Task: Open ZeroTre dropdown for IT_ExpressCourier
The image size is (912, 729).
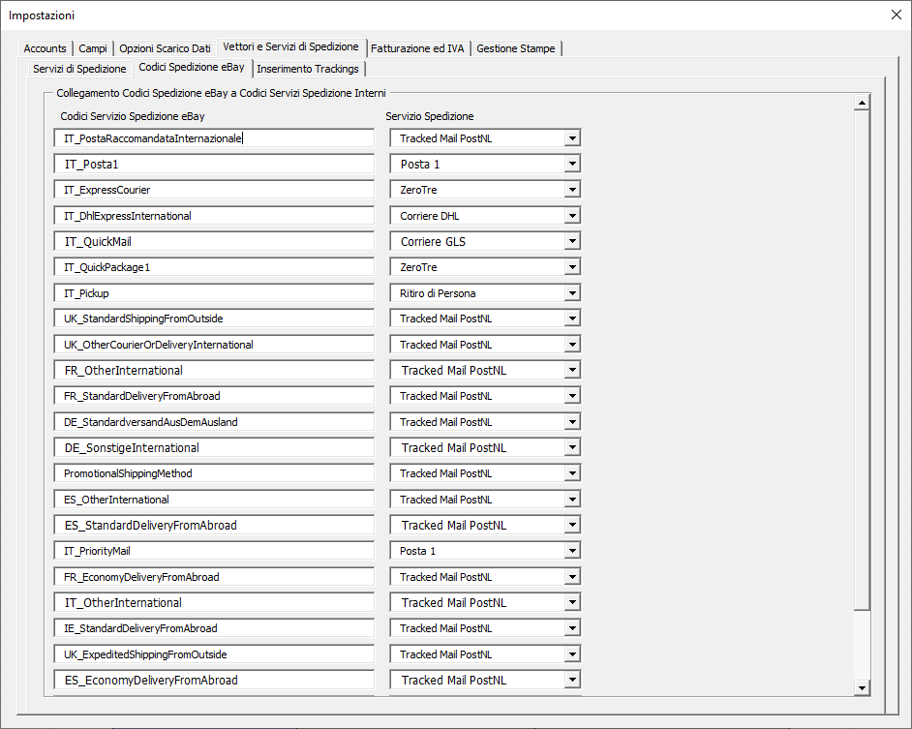Action: pyautogui.click(x=572, y=190)
